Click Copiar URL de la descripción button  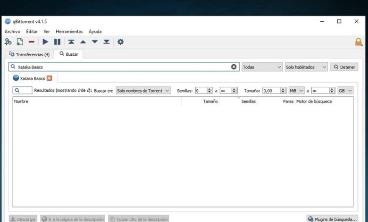[139, 219]
